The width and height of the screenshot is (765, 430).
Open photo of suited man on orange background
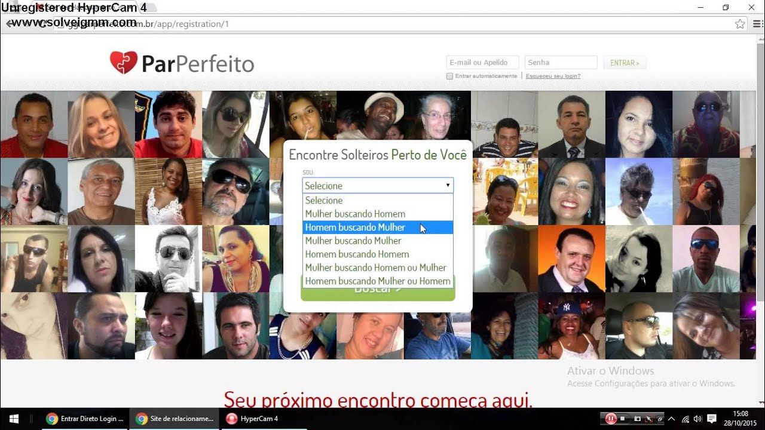pyautogui.click(x=571, y=259)
